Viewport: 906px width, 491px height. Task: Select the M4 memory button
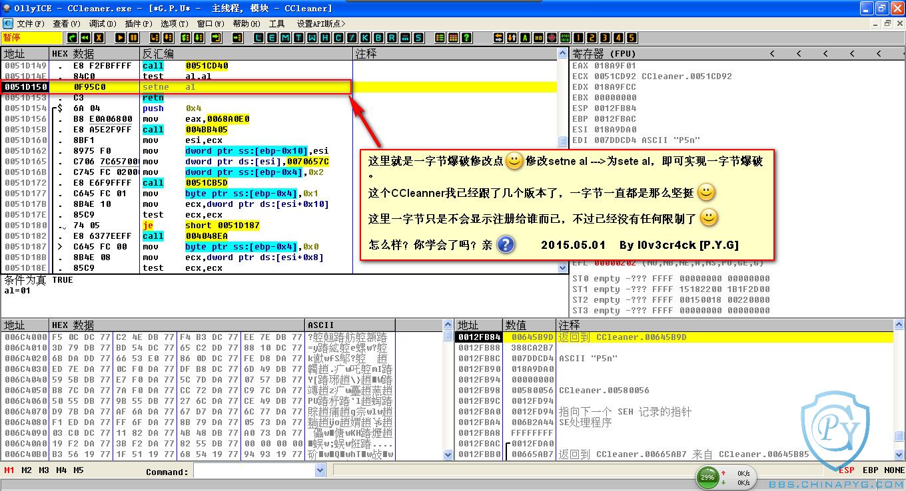tap(61, 470)
